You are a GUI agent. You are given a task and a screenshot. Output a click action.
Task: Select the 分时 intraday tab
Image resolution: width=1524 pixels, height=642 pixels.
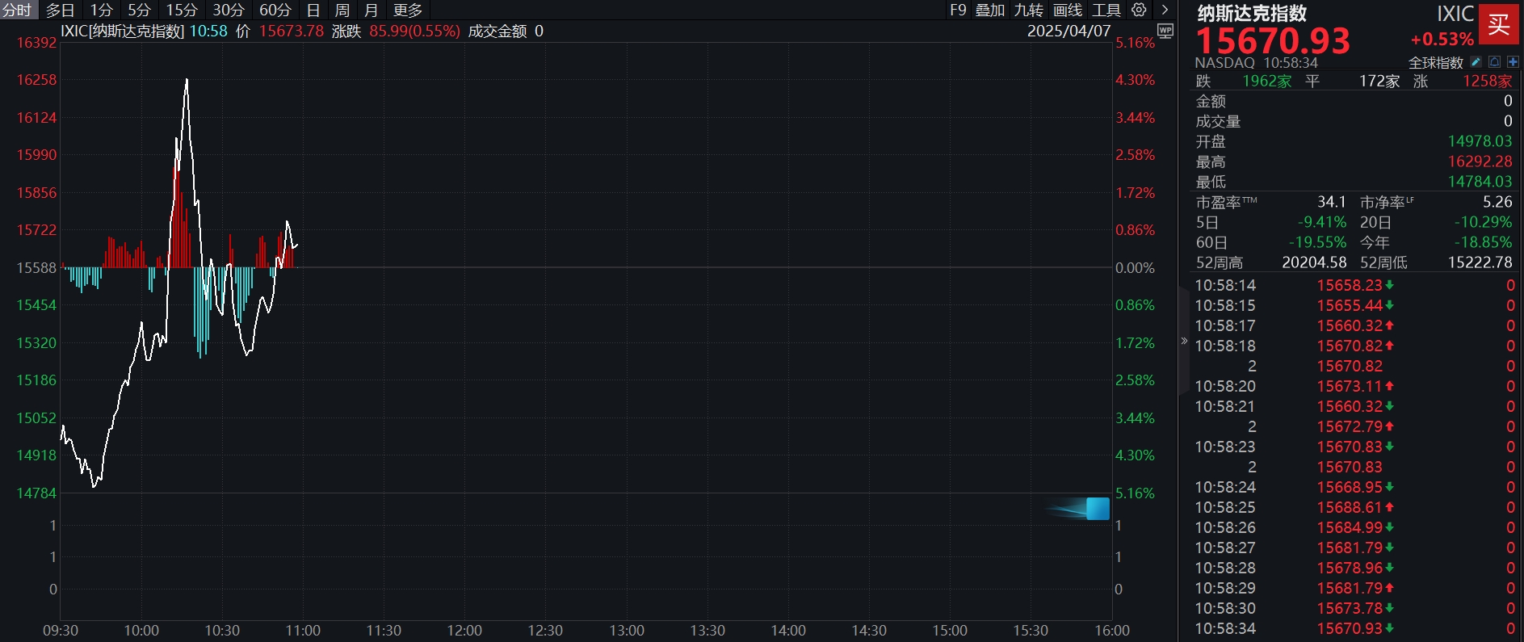[x=17, y=10]
